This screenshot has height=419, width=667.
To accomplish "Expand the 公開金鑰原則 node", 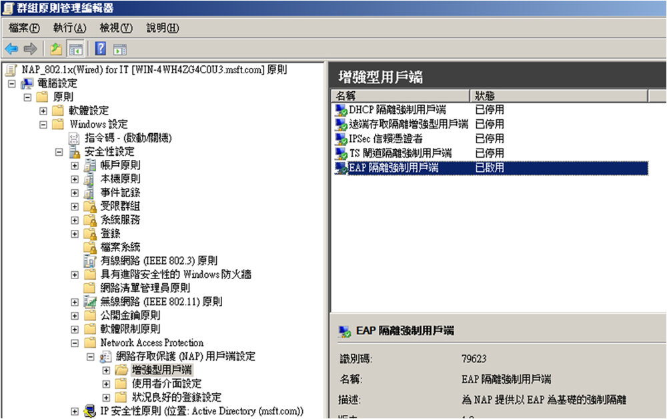I will 75,316.
